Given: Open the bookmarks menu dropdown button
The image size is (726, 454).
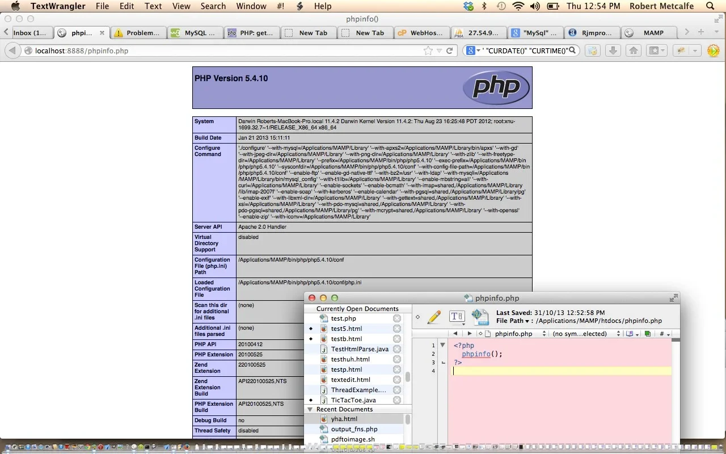Looking at the screenshot, I should coord(657,51).
